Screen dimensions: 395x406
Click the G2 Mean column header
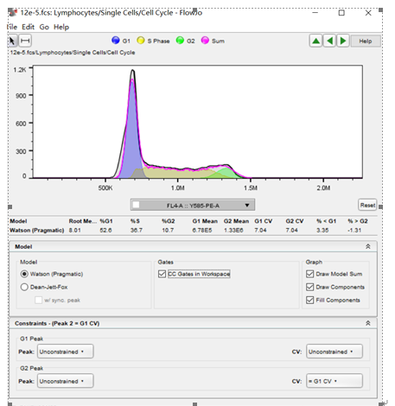pos(236,221)
